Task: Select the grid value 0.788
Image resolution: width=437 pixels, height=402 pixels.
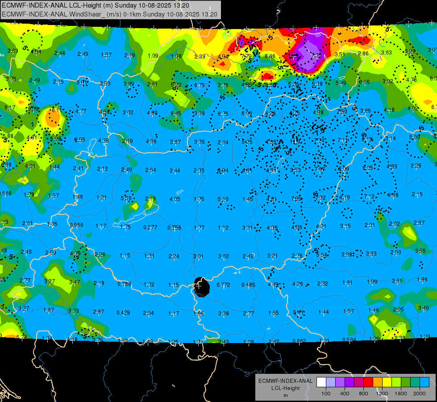Action: point(124,284)
